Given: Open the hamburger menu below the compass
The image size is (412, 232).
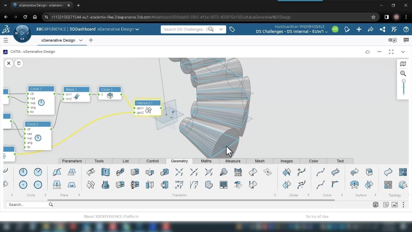Looking at the screenshot, I should click(6, 40).
